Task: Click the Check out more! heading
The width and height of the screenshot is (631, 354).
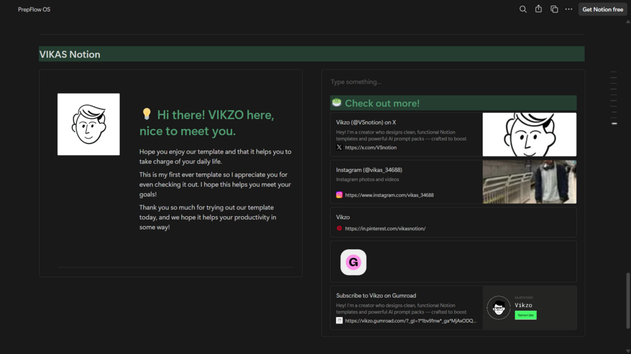Action: 382,103
